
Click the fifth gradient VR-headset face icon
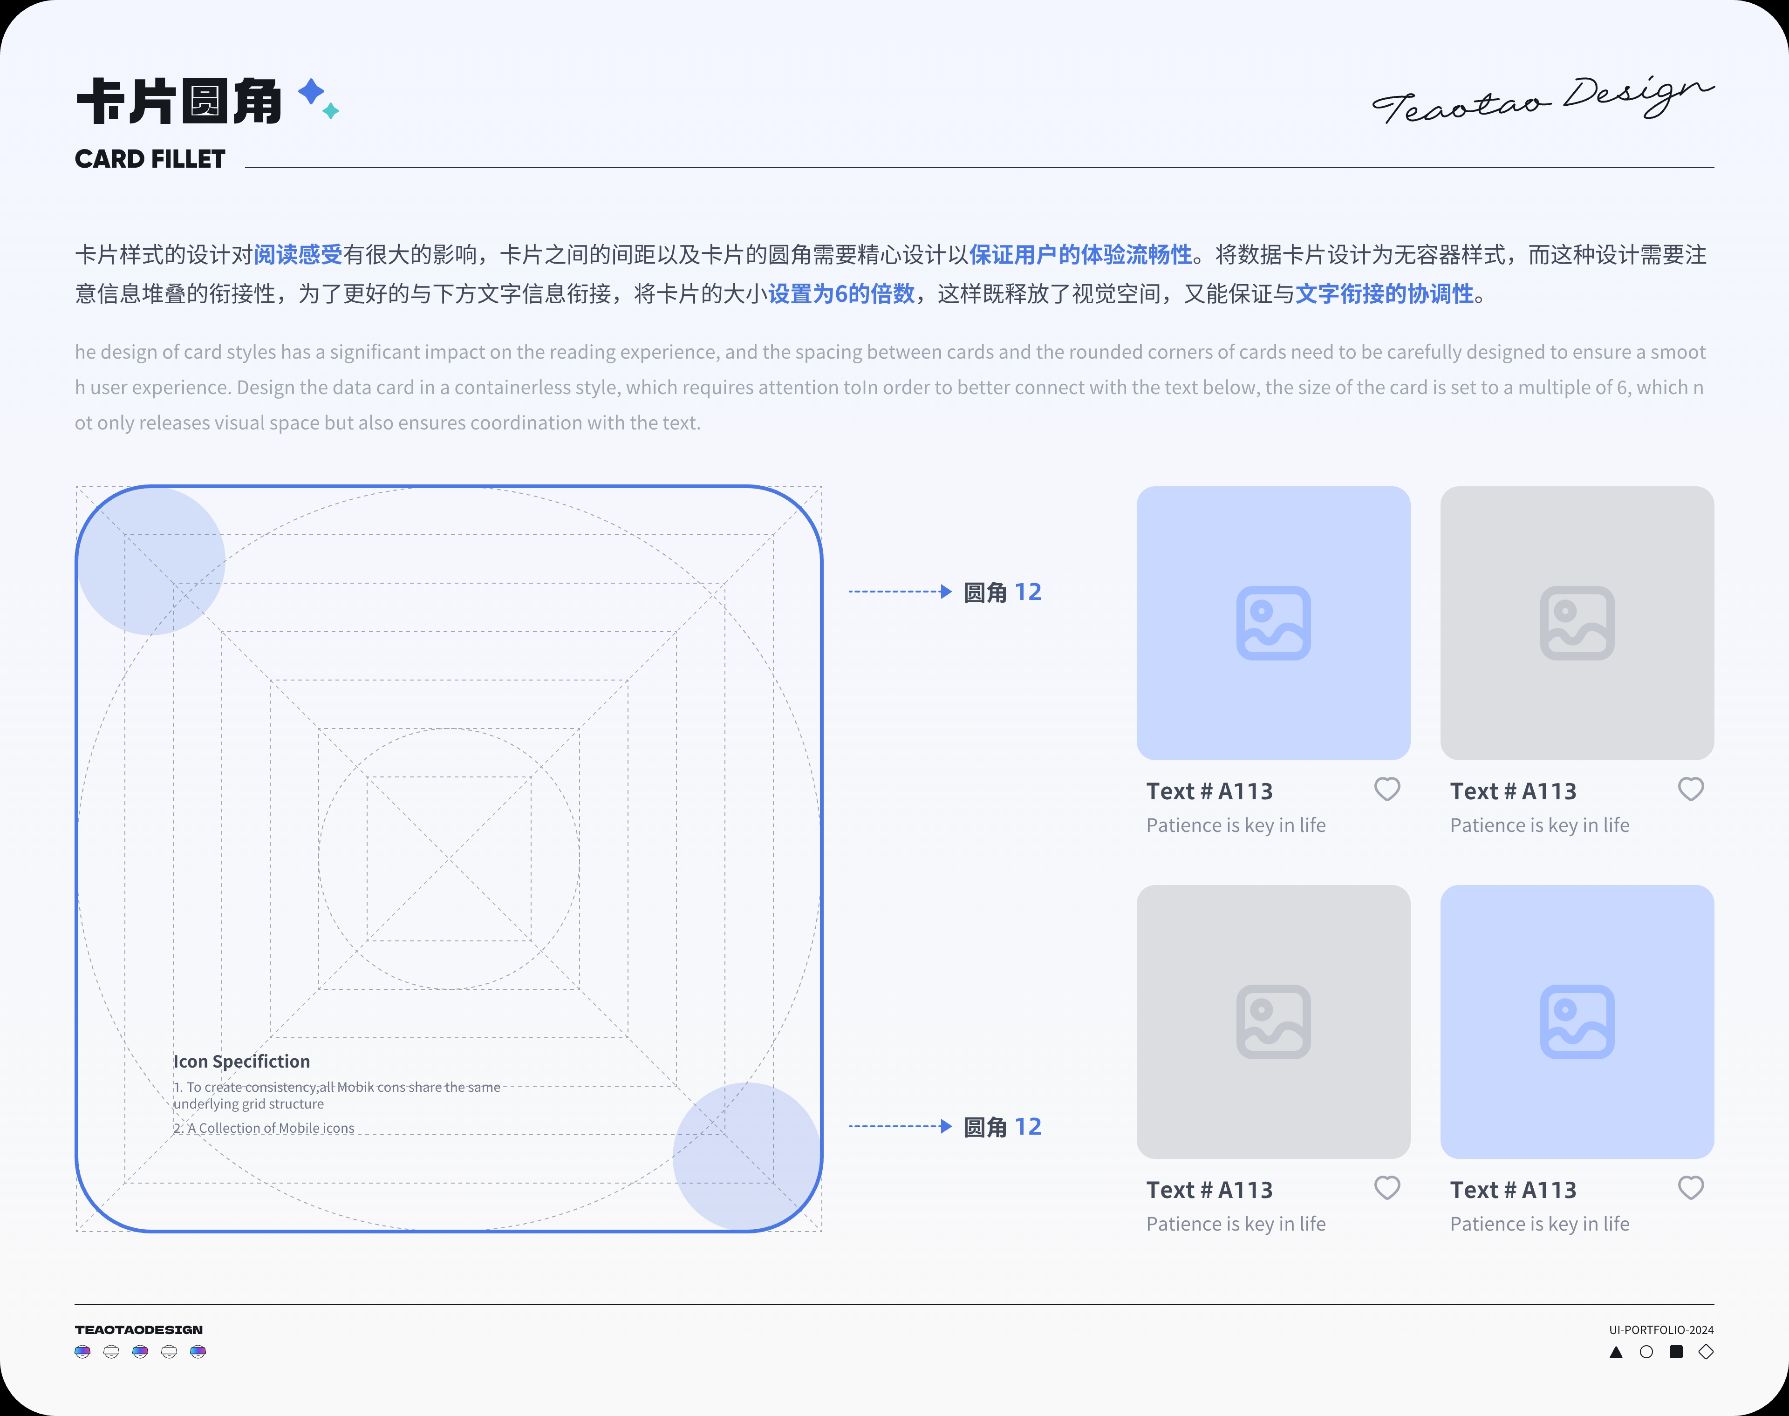click(198, 1351)
